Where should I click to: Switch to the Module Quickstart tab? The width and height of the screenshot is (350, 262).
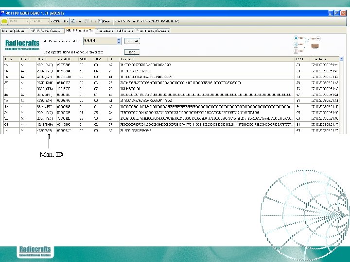[15, 31]
